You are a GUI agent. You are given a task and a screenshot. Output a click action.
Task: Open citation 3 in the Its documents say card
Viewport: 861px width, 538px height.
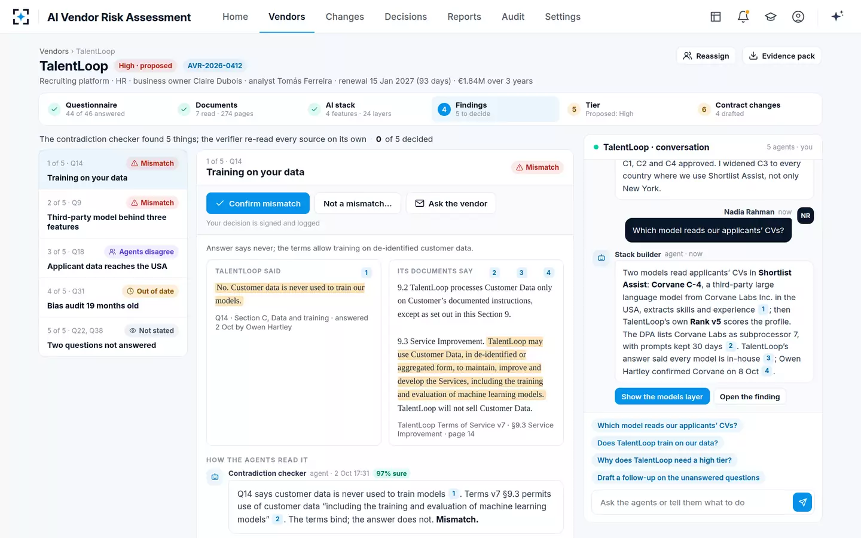[521, 273]
